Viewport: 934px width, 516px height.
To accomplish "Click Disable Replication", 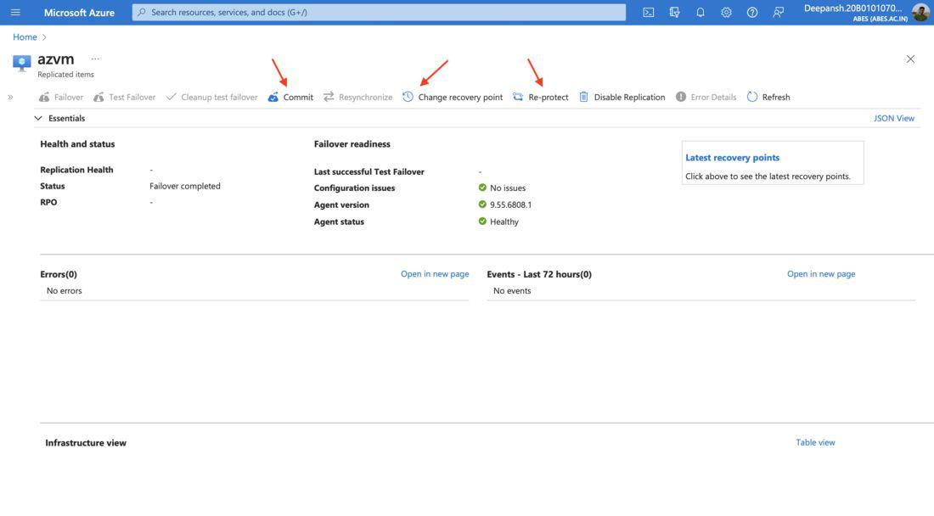I will coord(622,97).
